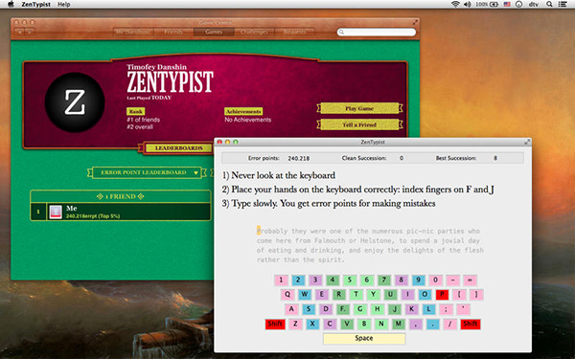Click the Tell a Friend button
Screen dimensions: 575x359
[359, 124]
